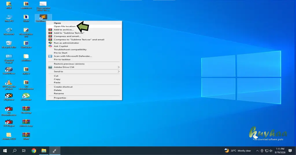Select the This PC desktop icon

point(9,18)
